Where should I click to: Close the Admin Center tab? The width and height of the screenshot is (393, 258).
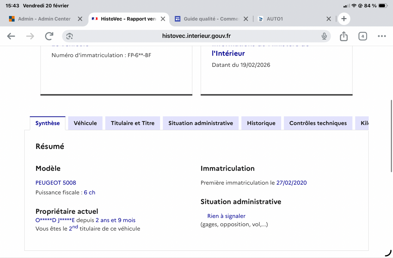pos(80,19)
